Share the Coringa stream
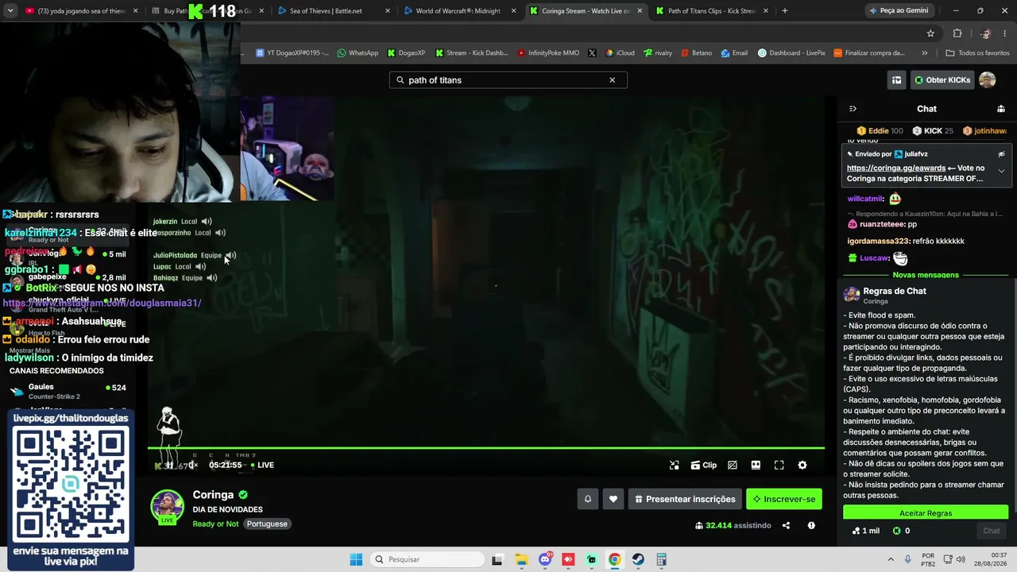 786,525
